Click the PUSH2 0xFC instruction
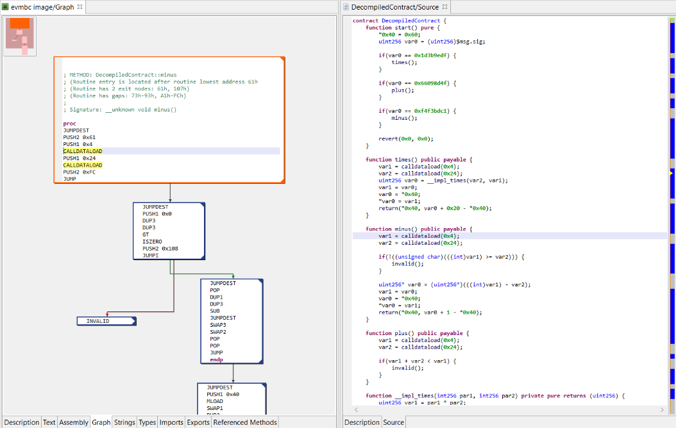This screenshot has height=428, width=676. 80,172
